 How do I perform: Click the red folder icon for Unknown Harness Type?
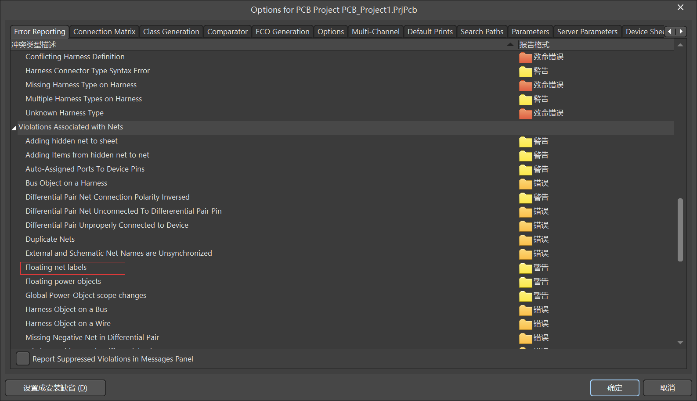pyautogui.click(x=525, y=113)
